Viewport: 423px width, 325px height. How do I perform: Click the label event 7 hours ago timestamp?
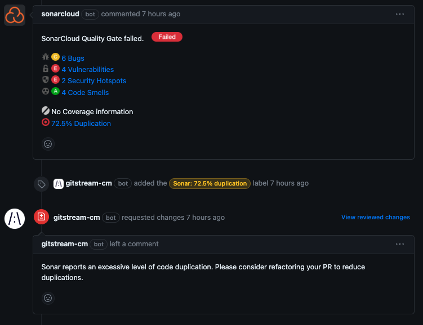coord(289,183)
